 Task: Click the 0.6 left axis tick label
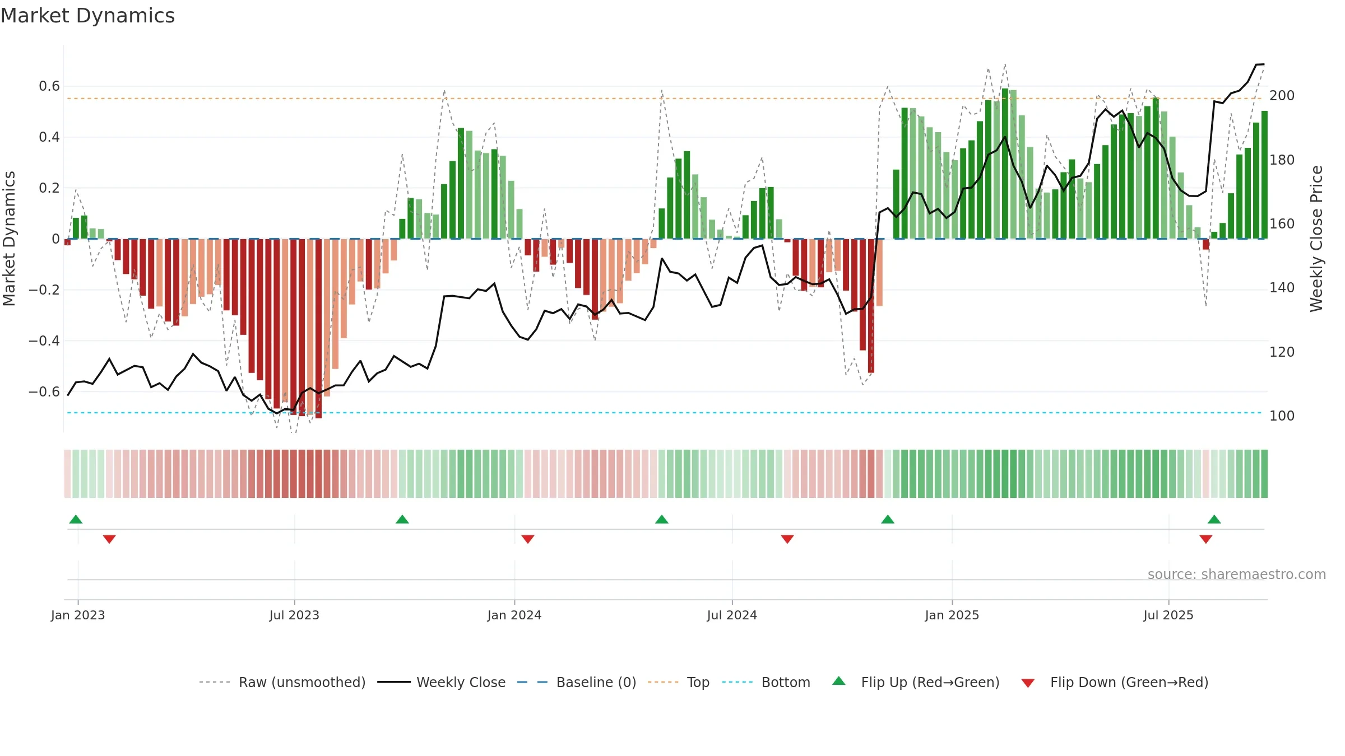(x=49, y=86)
